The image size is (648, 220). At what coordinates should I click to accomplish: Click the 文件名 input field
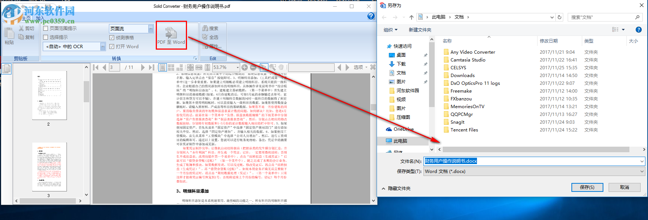(534, 161)
